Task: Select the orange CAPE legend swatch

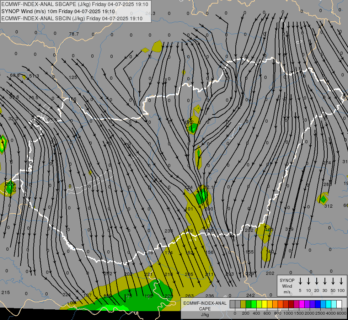Action: [x=275, y=304]
